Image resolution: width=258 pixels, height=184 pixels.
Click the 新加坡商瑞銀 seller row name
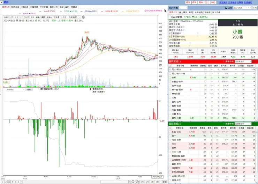[177, 172]
